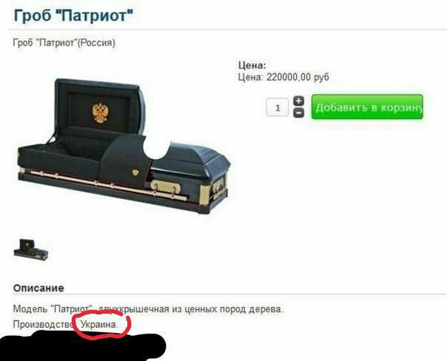
Task: Click the golden eagle emblem inside the lid
Action: tap(100, 113)
